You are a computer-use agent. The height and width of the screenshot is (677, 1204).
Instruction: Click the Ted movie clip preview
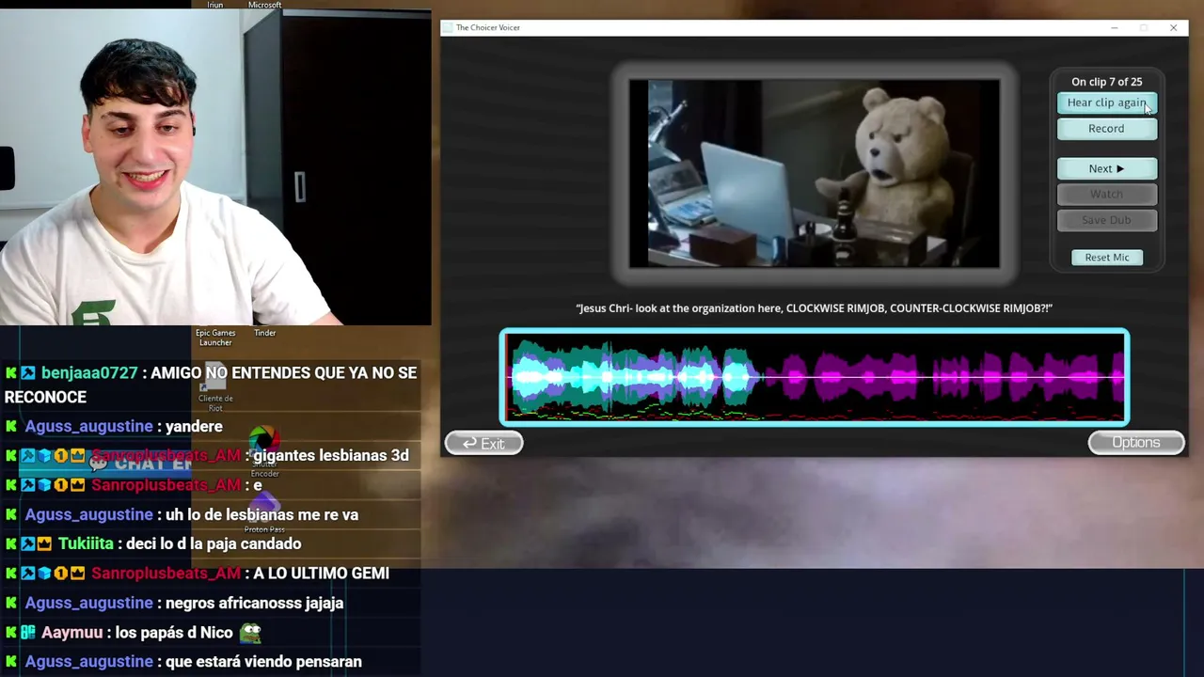[815, 174]
